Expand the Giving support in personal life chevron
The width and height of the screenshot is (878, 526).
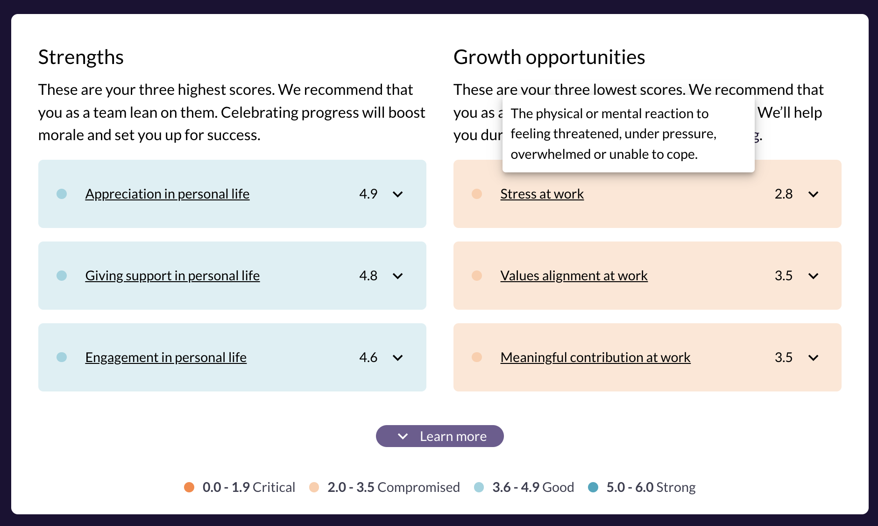tap(397, 276)
